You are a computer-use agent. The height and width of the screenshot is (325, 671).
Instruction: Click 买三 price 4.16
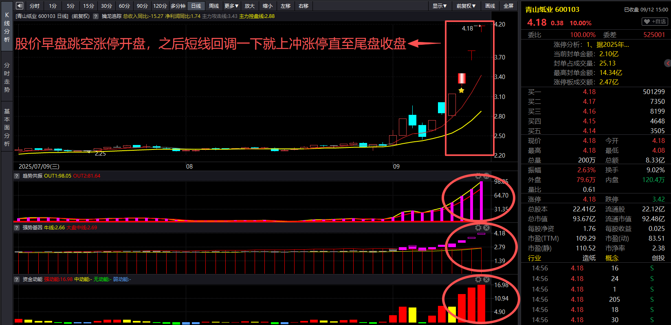(589, 112)
